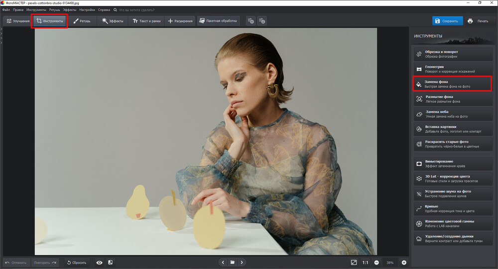Screen dimensions: 498x269
Task: Open the Эффекты menu in menu bar
Action: 69,9
